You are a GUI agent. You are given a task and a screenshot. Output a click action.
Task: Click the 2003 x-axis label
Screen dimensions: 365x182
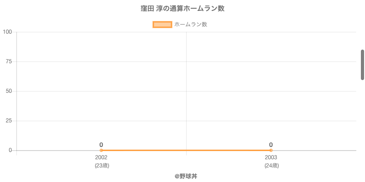click(x=271, y=157)
